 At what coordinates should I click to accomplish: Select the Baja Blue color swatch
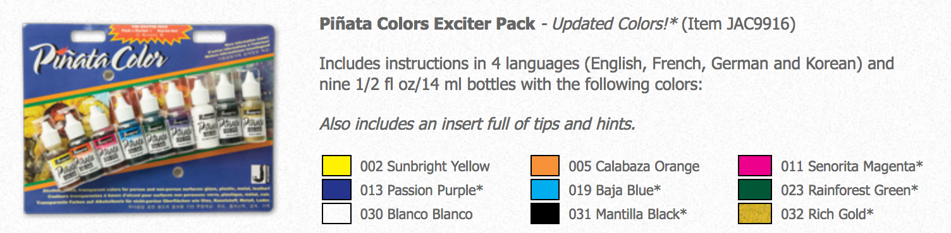[x=545, y=190]
